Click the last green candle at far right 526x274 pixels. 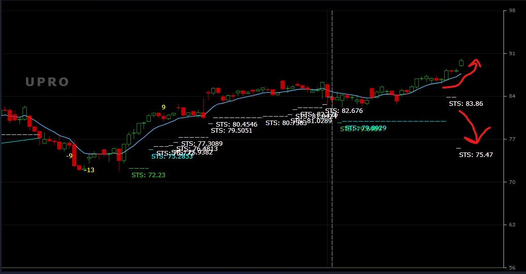coord(461,63)
